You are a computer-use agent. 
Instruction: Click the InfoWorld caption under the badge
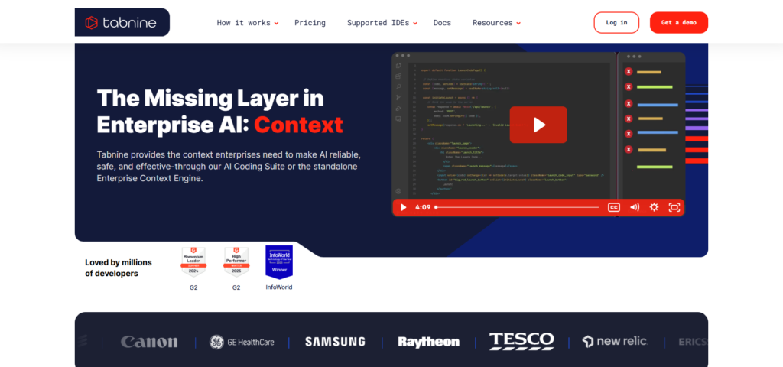(x=278, y=287)
